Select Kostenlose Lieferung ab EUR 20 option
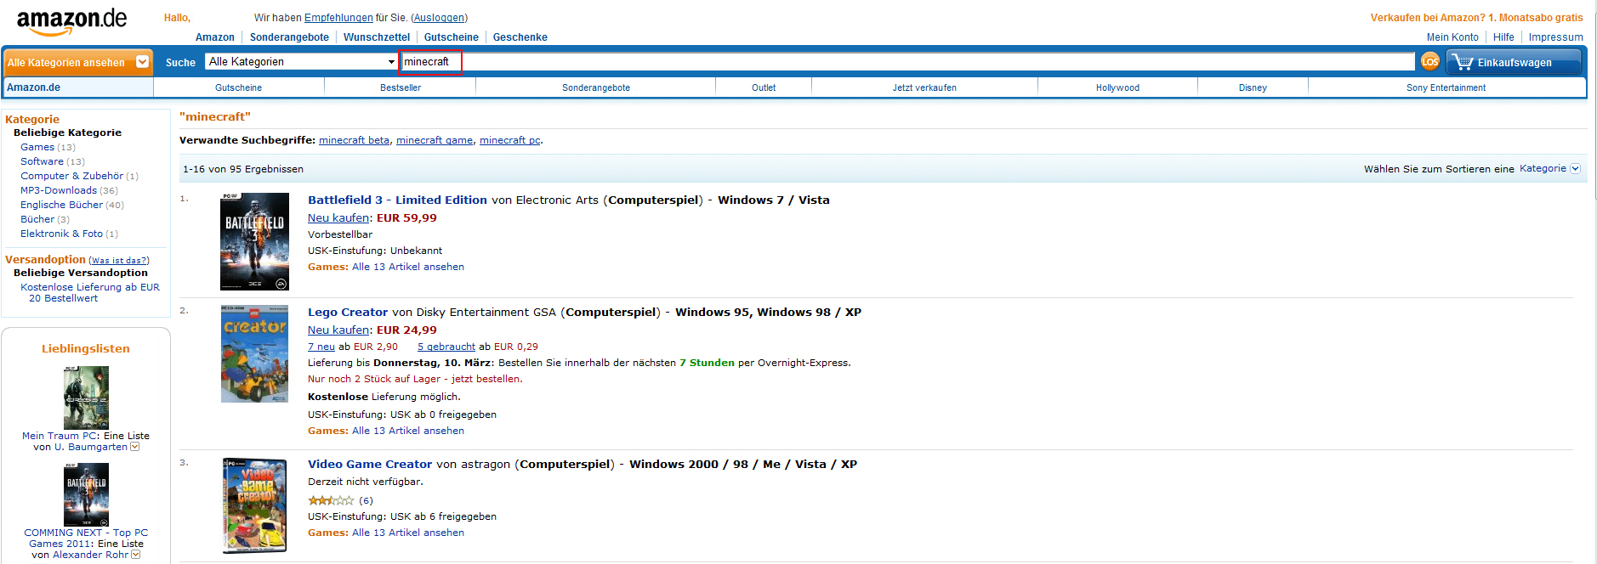Screen dimensions: 1597x564 tap(89, 292)
